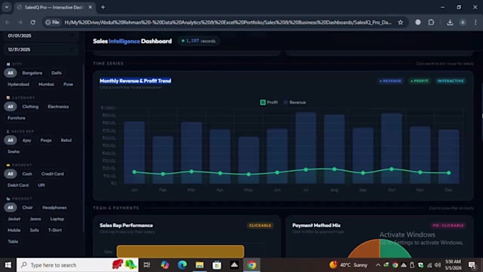Filter by Furniture category

(x=16, y=118)
